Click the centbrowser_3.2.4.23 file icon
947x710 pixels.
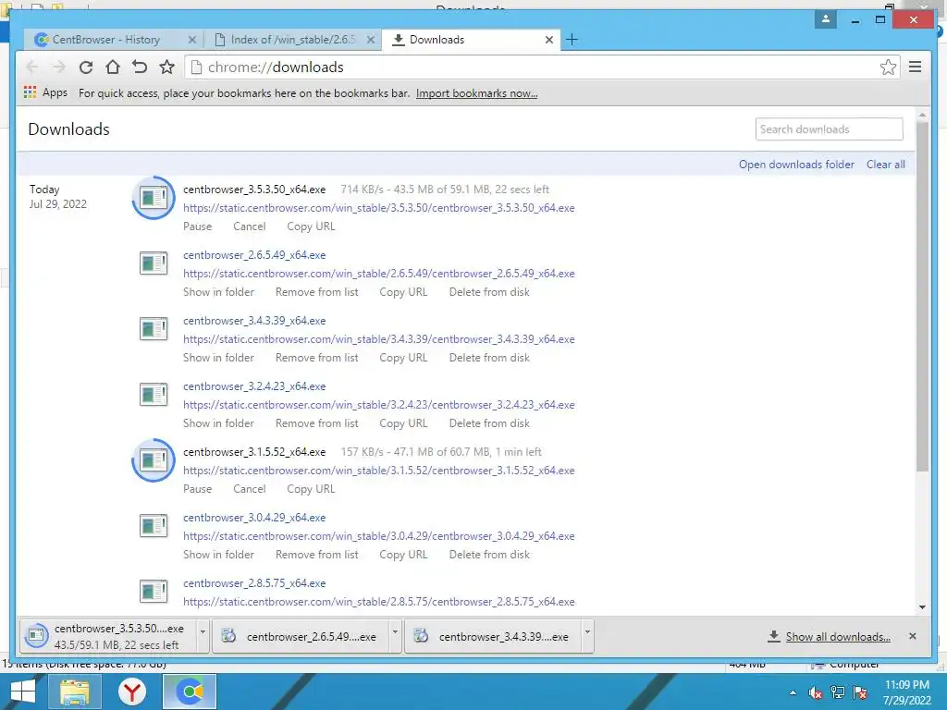pos(154,395)
